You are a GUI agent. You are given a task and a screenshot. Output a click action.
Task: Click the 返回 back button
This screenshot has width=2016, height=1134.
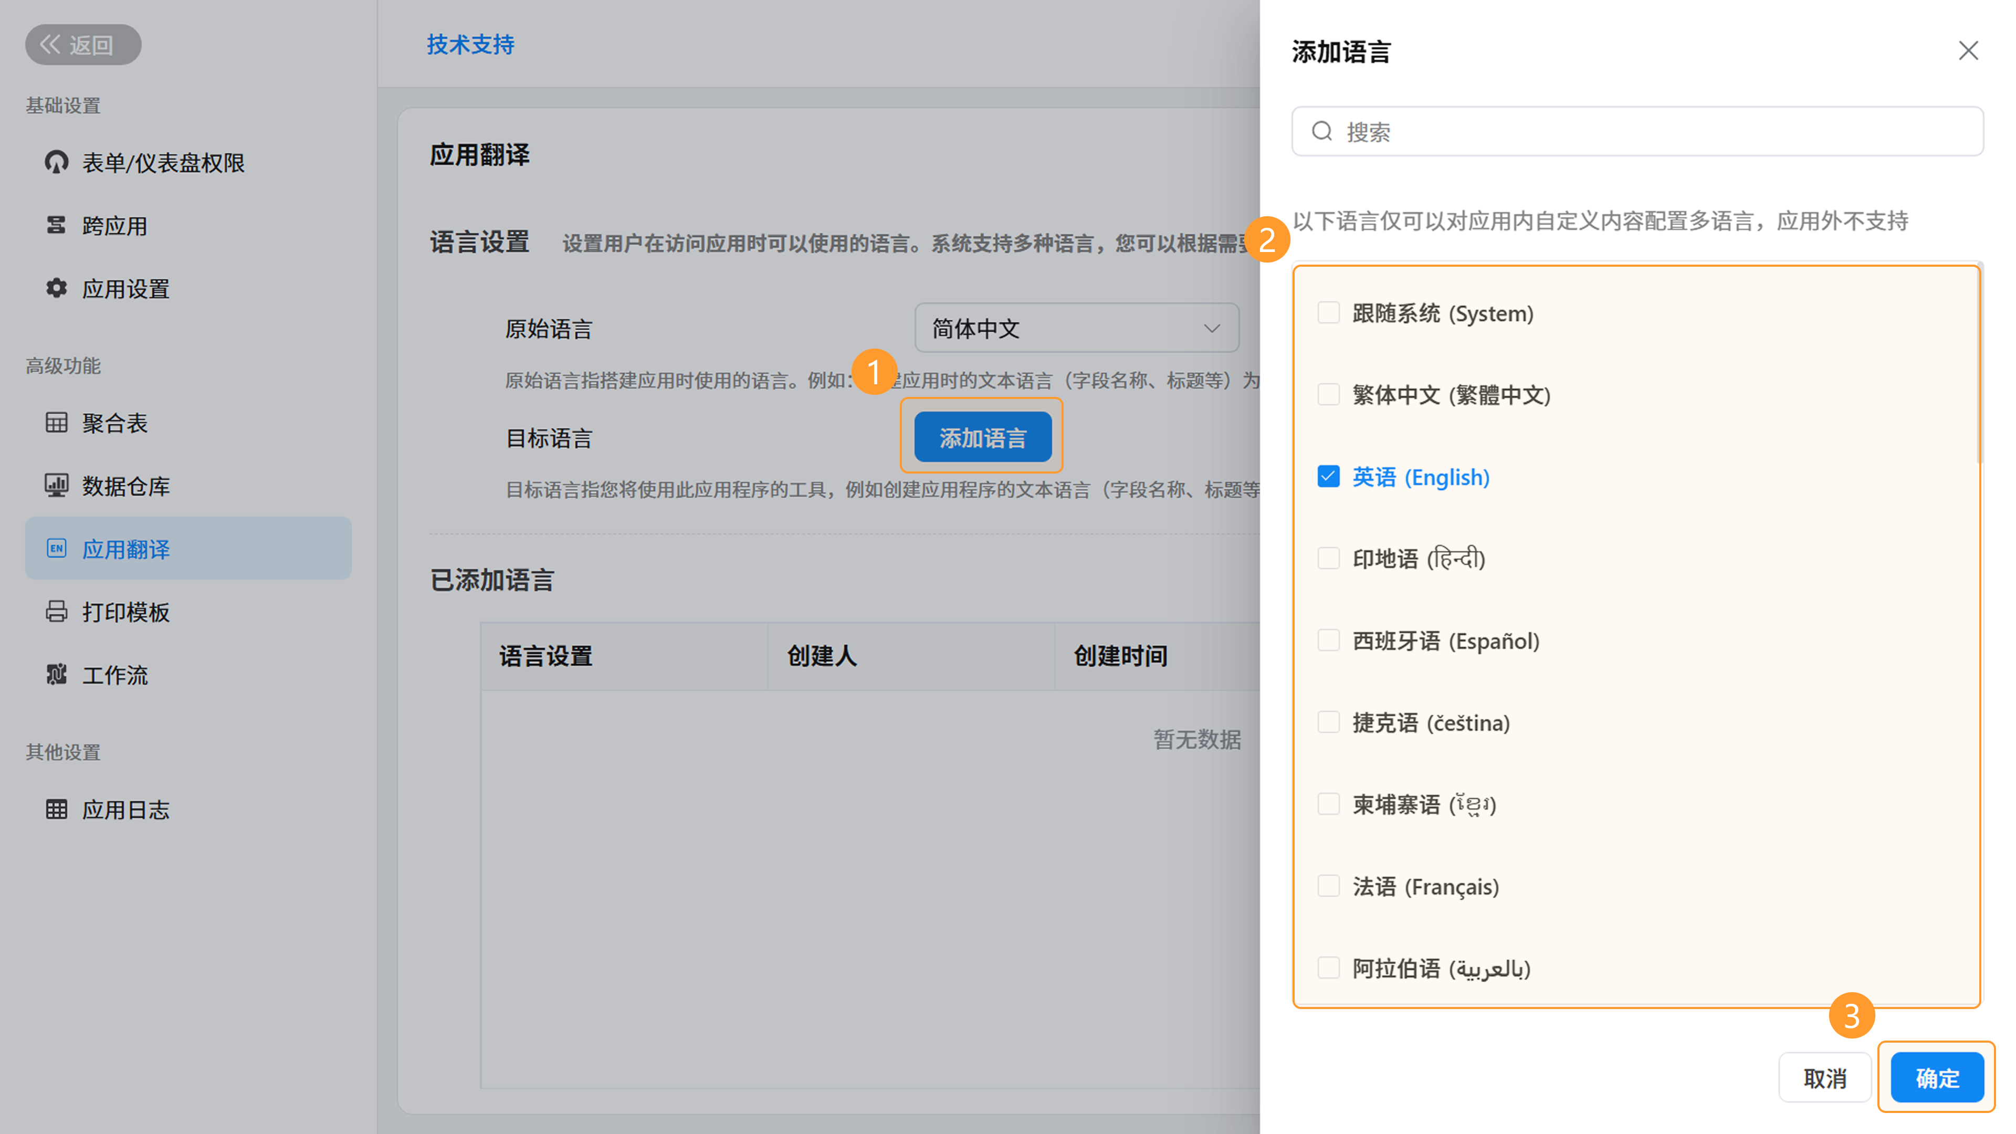(x=83, y=45)
